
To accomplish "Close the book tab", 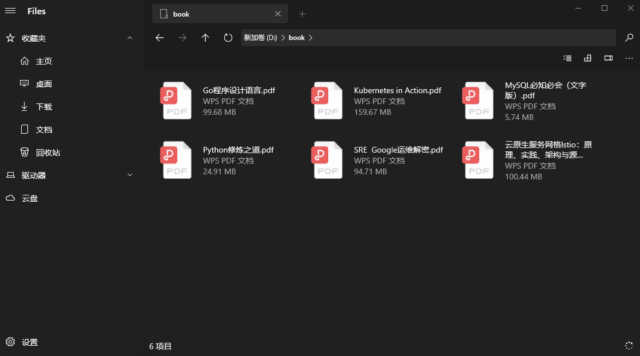I will (278, 14).
